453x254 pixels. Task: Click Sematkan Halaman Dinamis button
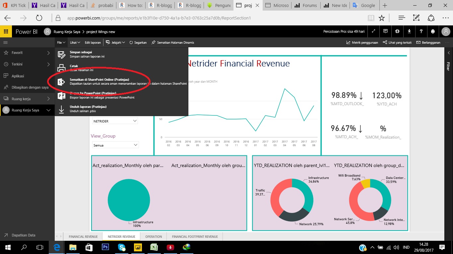pyautogui.click(x=173, y=42)
